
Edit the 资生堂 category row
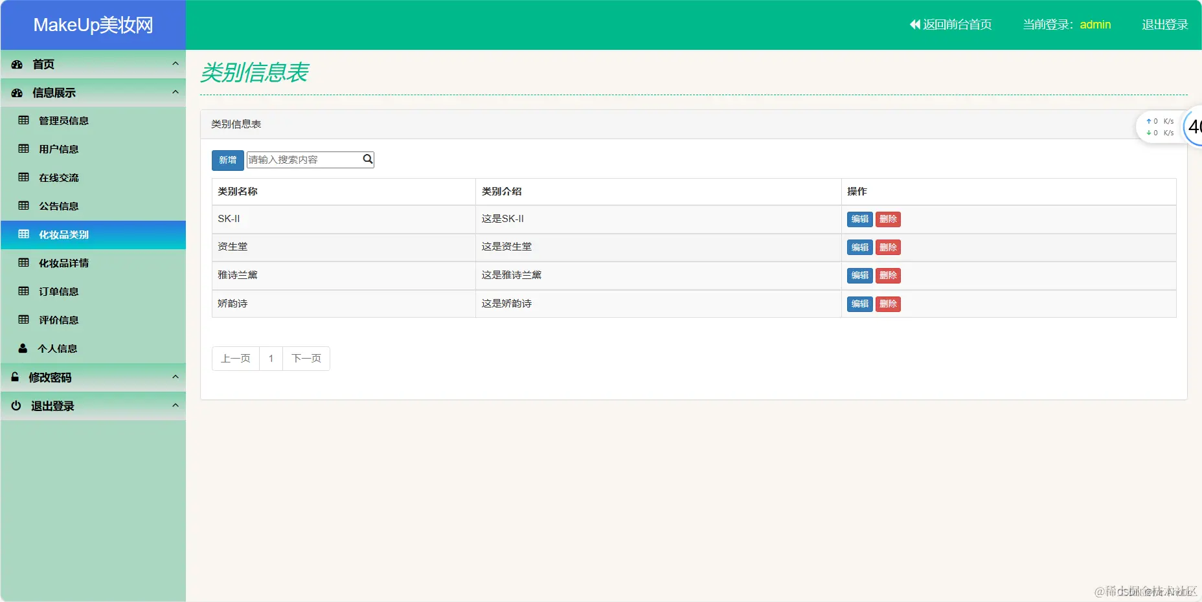coord(859,247)
